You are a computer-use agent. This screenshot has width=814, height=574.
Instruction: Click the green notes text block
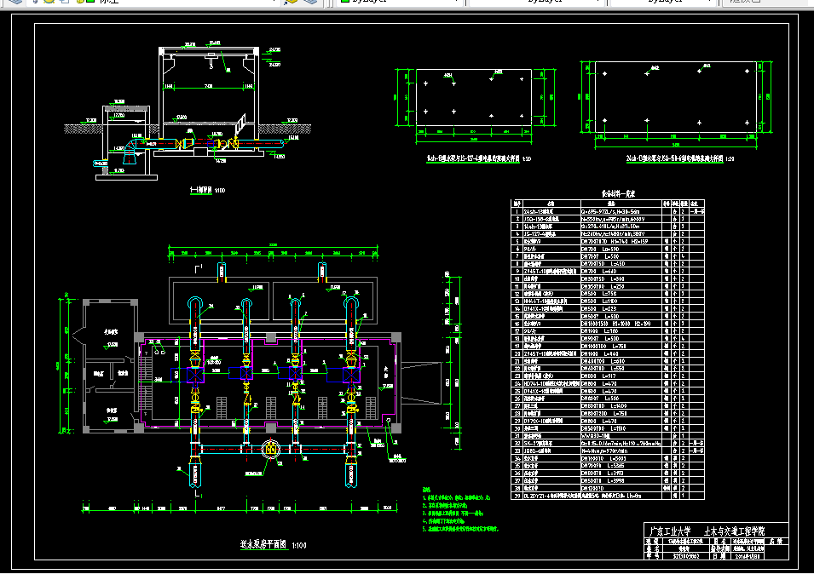click(460, 509)
